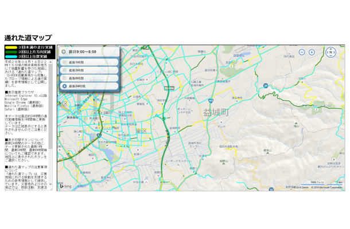Click the map scale bar
The image size is (350, 229).
(x=322, y=184)
